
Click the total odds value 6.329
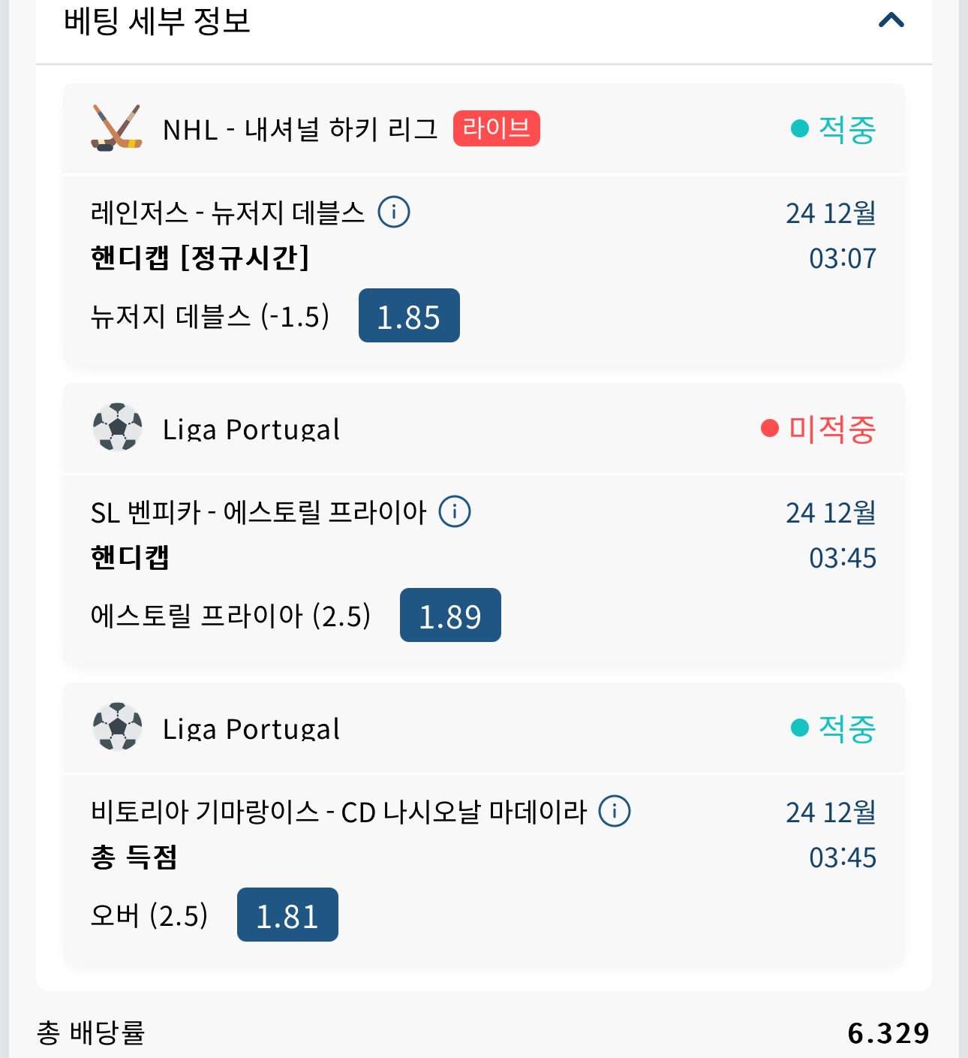[x=888, y=1033]
